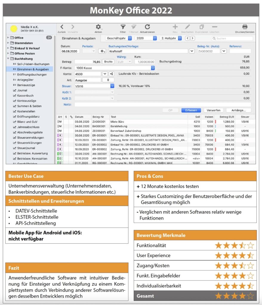Expand the Office folder
Screen dimensions: 262x305
point(8,37)
